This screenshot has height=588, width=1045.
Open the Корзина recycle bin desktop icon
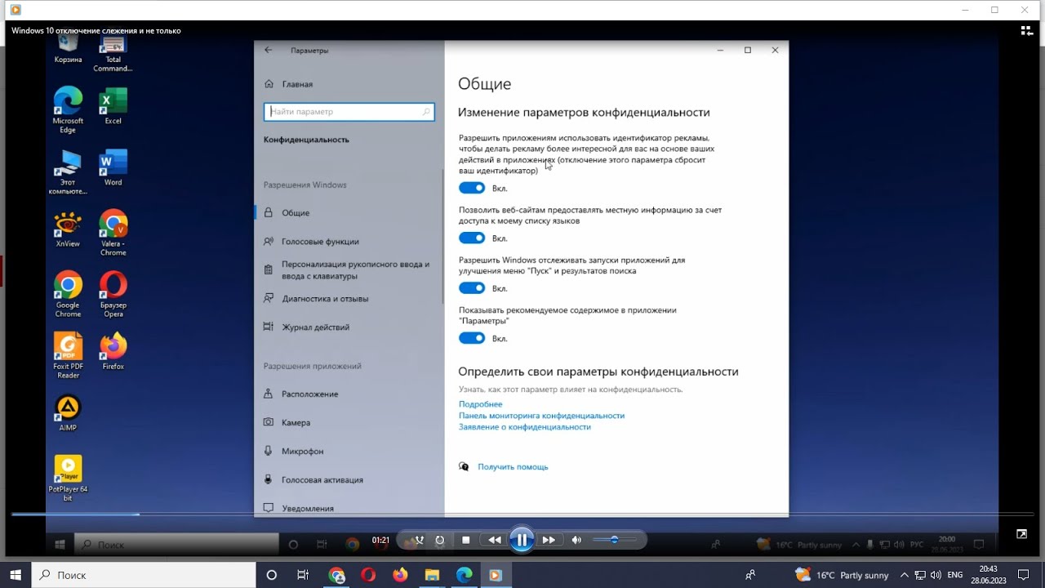(68, 49)
